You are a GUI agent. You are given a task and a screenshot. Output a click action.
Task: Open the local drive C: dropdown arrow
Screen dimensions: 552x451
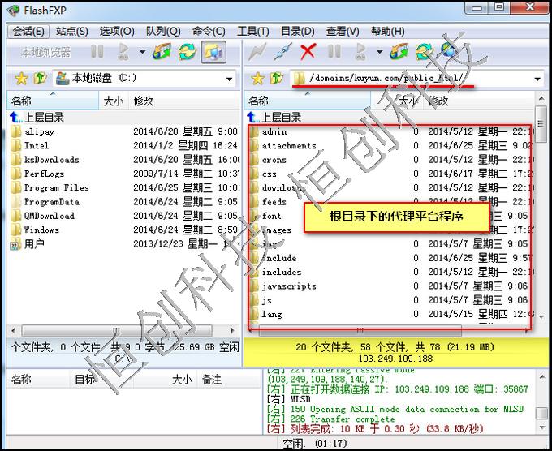click(229, 79)
